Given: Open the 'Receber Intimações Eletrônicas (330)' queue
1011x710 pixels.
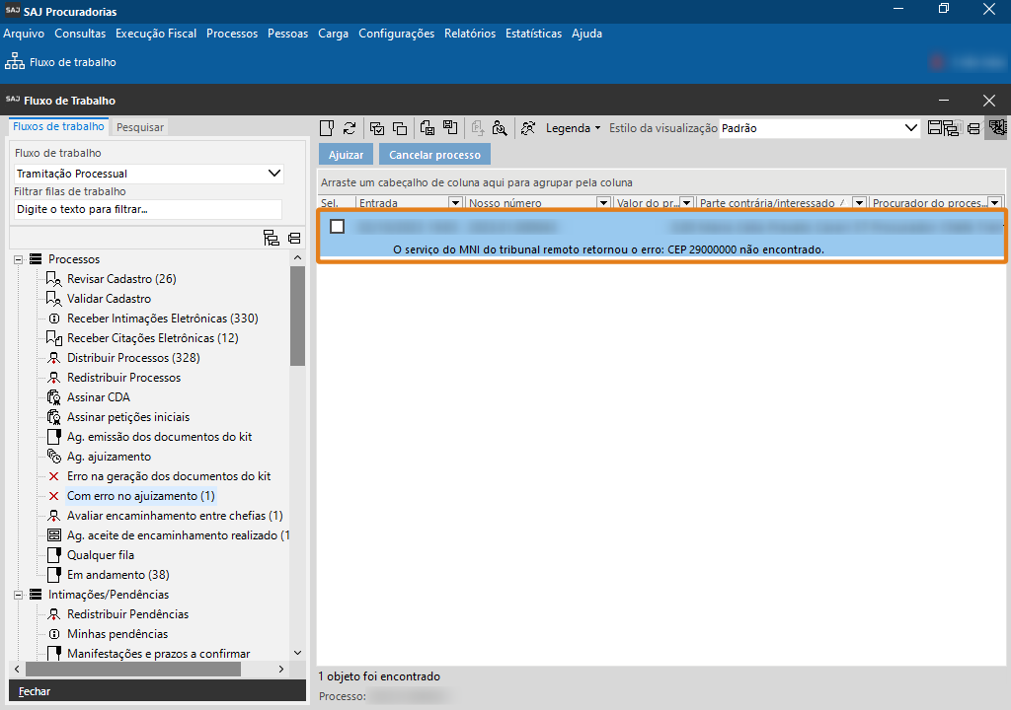Looking at the screenshot, I should (x=162, y=319).
